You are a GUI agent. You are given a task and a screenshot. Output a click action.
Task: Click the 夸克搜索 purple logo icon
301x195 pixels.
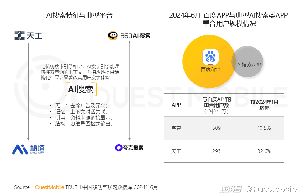[119, 148]
